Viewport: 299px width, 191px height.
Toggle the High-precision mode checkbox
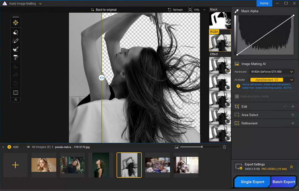click(x=237, y=96)
